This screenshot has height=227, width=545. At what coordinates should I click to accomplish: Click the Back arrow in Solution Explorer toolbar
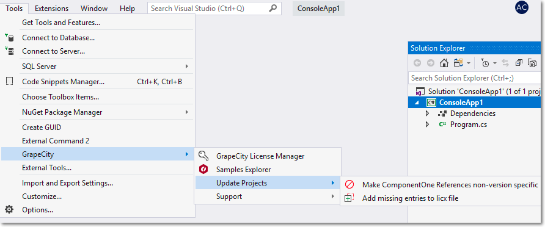(x=417, y=63)
